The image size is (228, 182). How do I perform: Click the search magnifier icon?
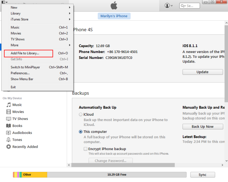(183, 6)
